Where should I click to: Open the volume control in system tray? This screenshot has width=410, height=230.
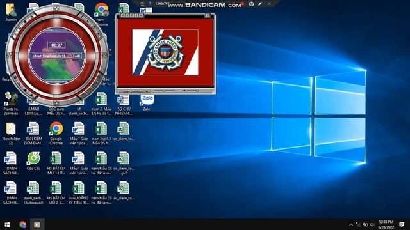(373, 224)
